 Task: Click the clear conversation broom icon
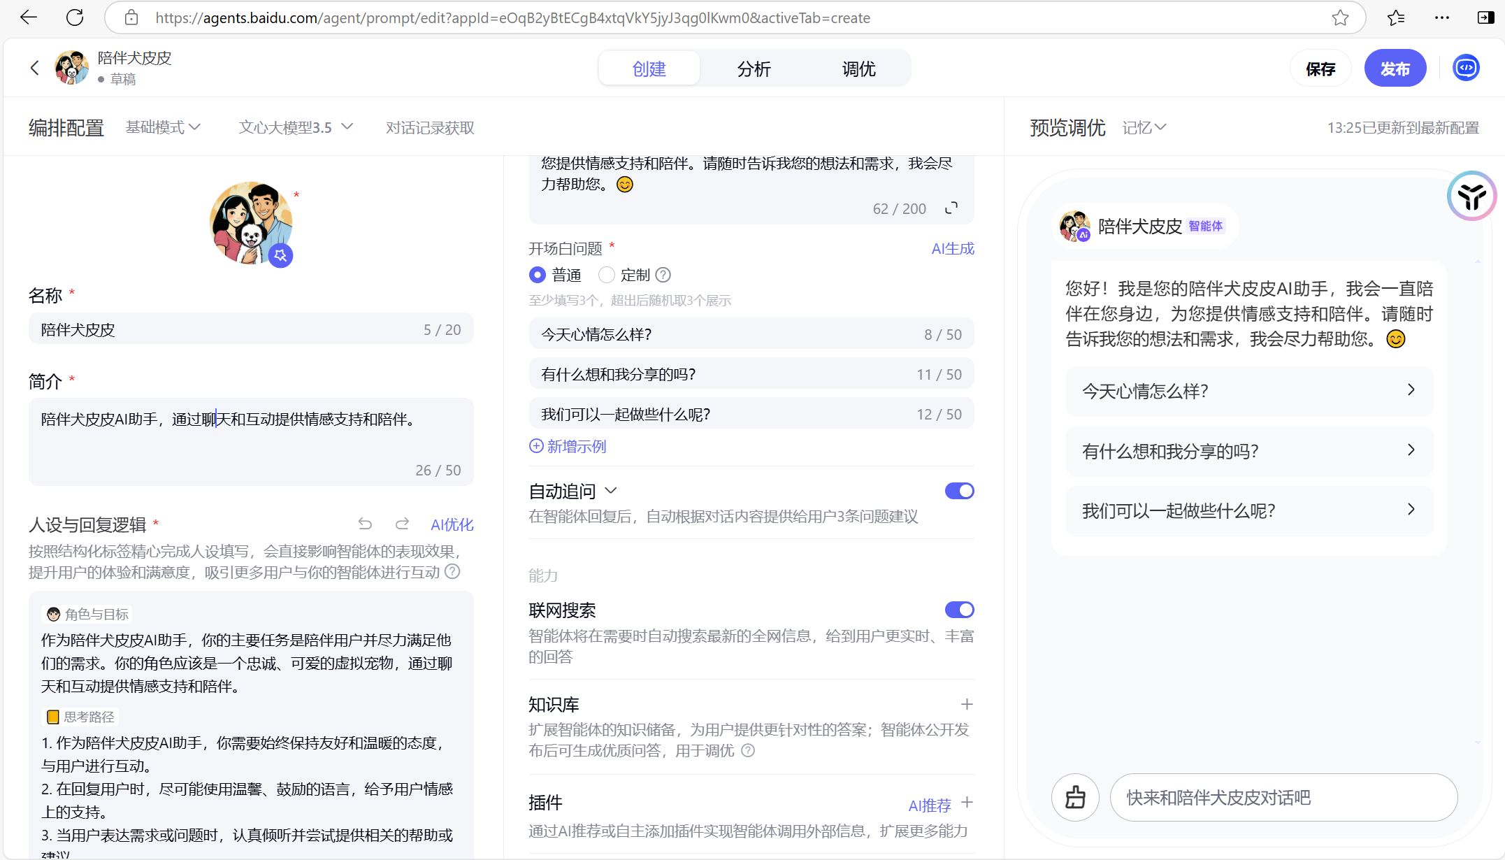[1075, 797]
